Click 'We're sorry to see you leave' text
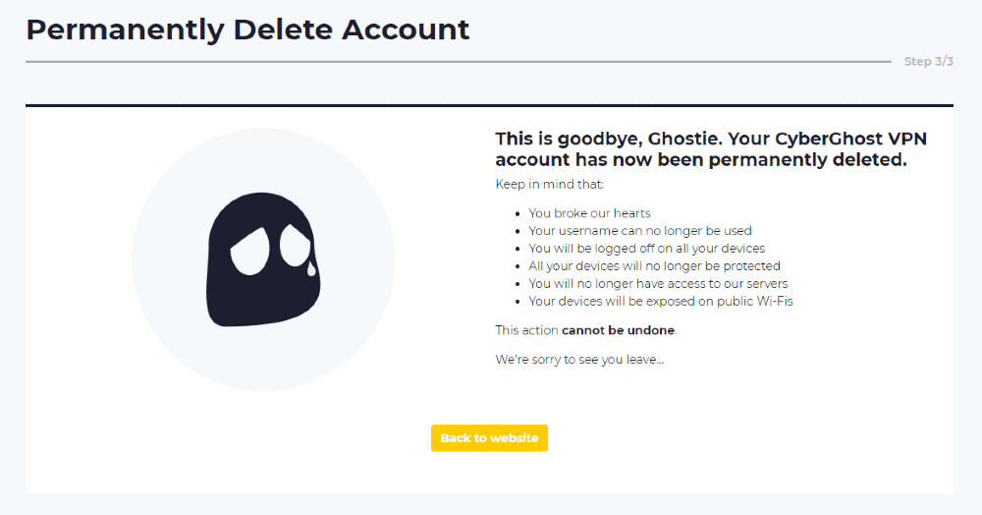This screenshot has width=982, height=515. 579,360
